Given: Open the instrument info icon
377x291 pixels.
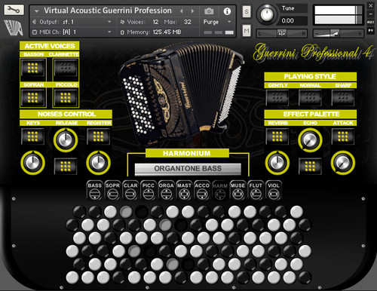Looking at the screenshot, I should click(227, 11).
